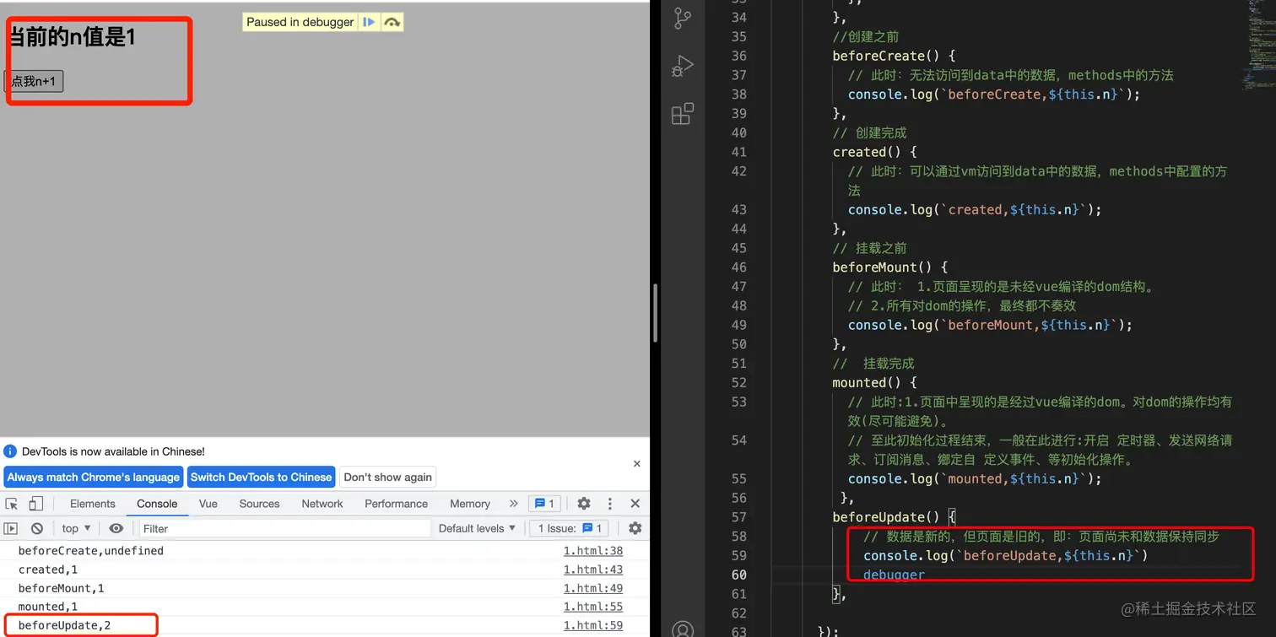The image size is (1276, 637).
Task: Toggle the device toolbar in DevTools
Action: [x=35, y=504]
